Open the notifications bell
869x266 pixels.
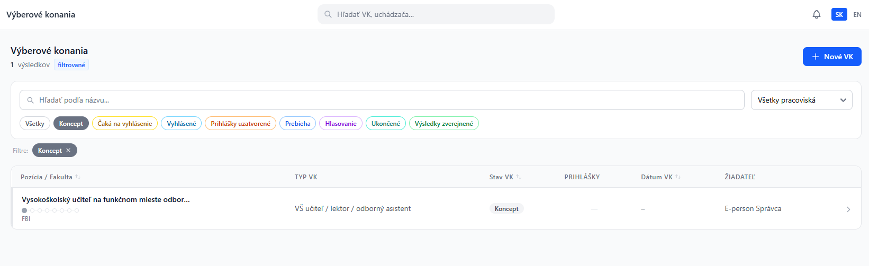pos(817,15)
